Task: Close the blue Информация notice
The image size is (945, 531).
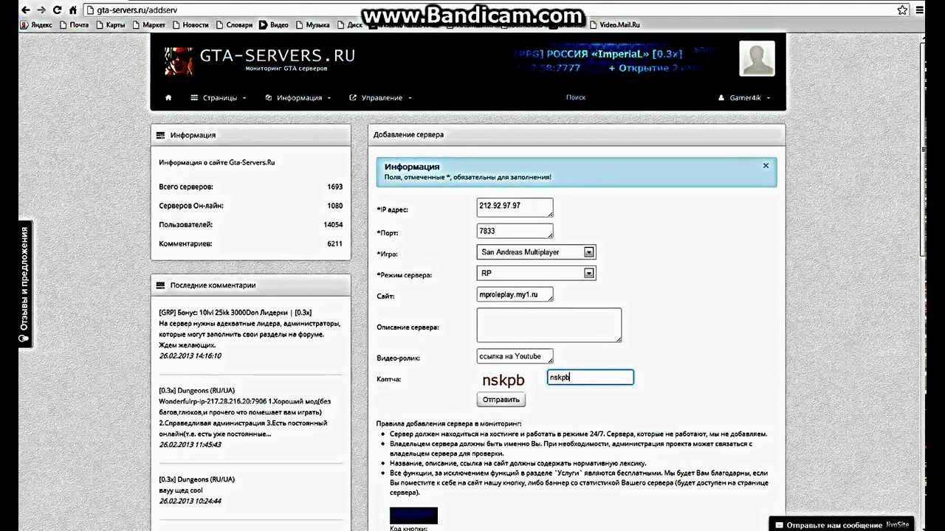Action: [x=766, y=165]
